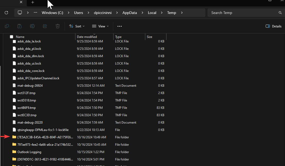
Task: Click folder icon of {7E5A2C3B-E45A folder
Action: (x=14, y=137)
